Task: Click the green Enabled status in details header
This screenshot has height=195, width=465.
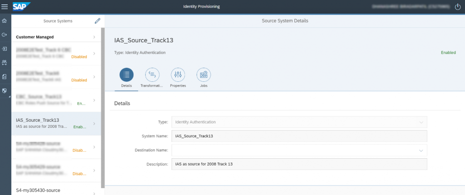Action: tap(448, 53)
